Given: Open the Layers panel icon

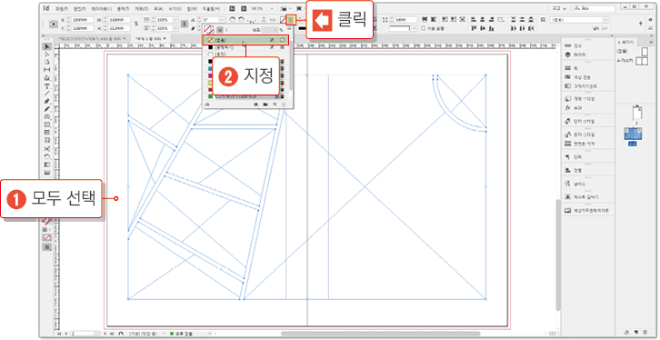Looking at the screenshot, I should (567, 55).
